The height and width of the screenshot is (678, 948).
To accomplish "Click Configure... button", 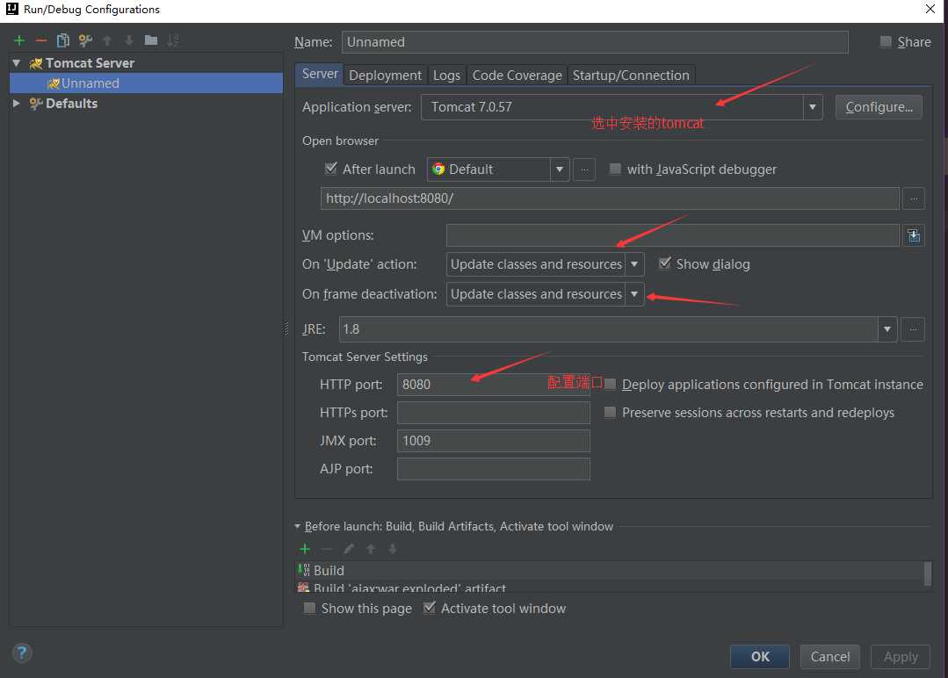I will (x=879, y=107).
